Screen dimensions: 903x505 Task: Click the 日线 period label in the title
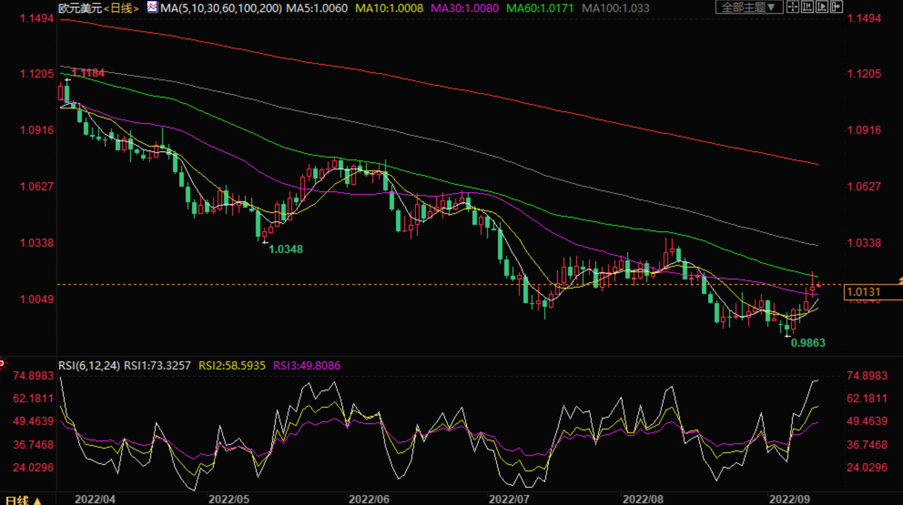tap(121, 8)
